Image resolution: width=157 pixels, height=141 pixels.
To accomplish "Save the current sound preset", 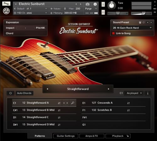I will click(140, 22).
